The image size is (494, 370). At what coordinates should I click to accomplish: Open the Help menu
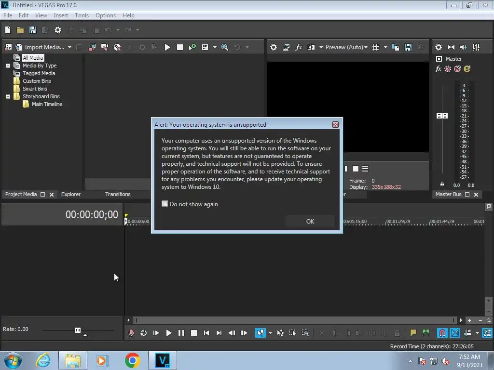point(128,15)
